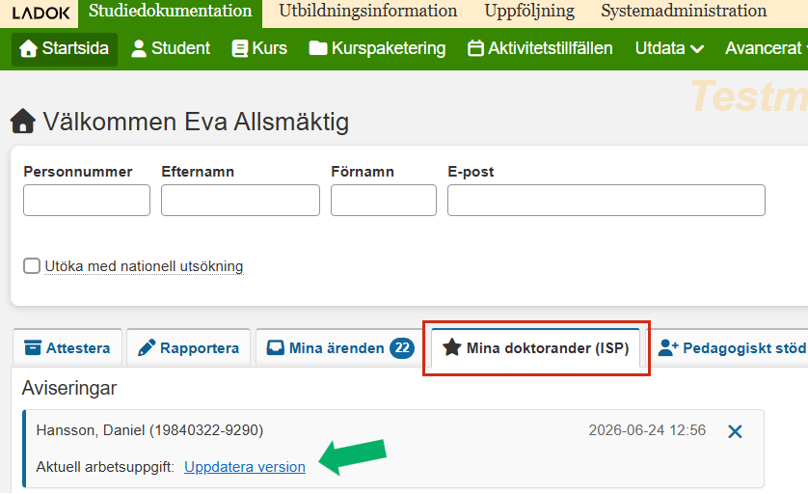Image resolution: width=808 pixels, height=494 pixels.
Task: Focus the Personnummer input field
Action: point(87,200)
